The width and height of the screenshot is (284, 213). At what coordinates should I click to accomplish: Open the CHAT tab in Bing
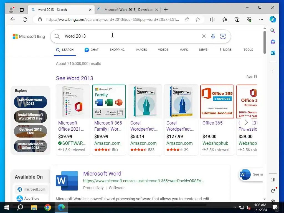tap(92, 50)
